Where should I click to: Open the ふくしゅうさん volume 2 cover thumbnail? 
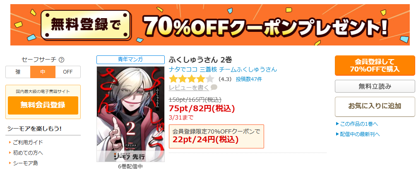coord(130,114)
